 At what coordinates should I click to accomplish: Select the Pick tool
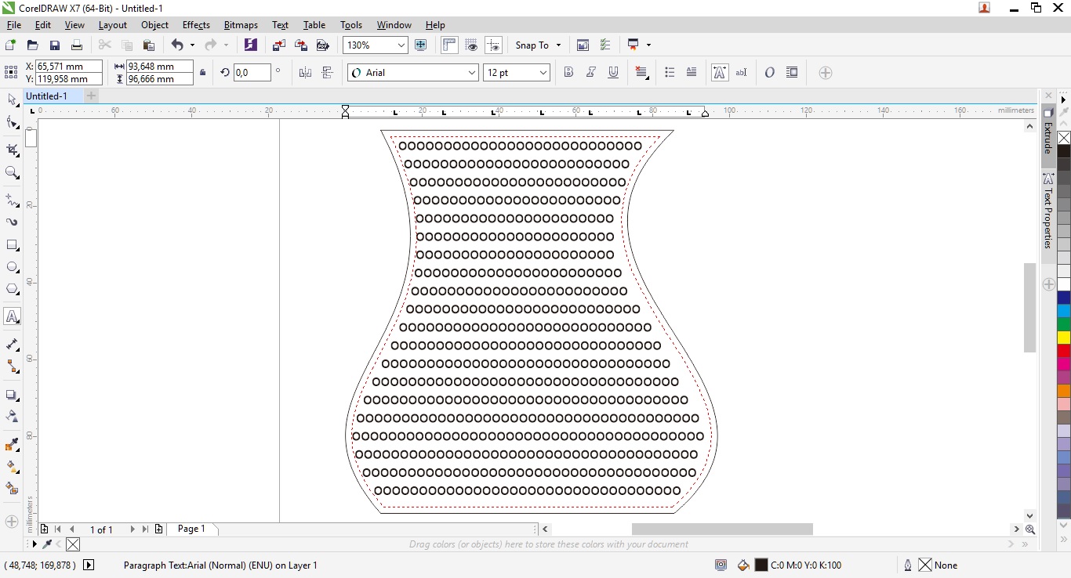point(12,100)
